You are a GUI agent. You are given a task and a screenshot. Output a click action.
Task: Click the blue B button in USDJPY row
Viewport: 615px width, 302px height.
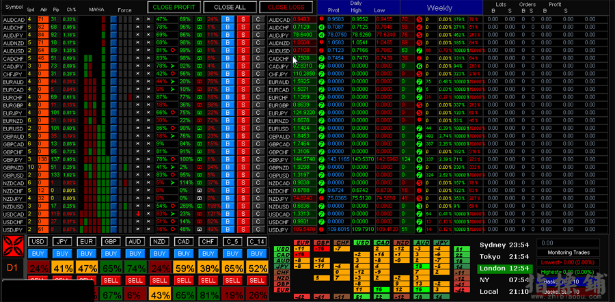click(228, 230)
